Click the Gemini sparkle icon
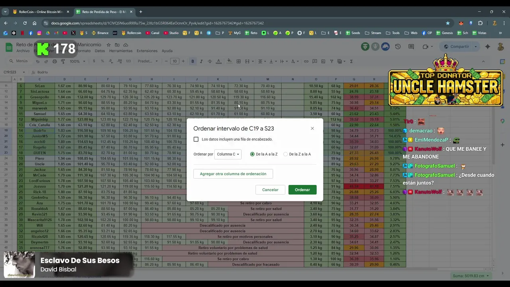Viewport: 510px width, 287px height. click(488, 47)
